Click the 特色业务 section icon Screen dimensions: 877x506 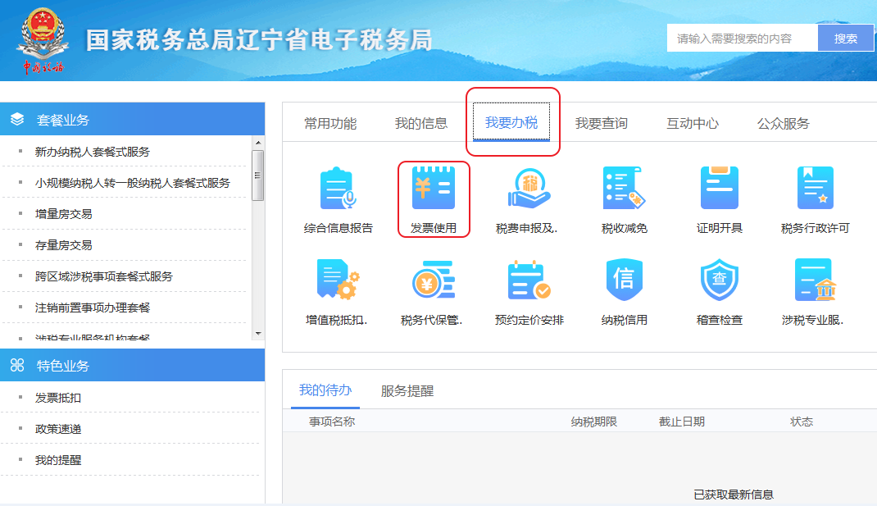pos(17,365)
